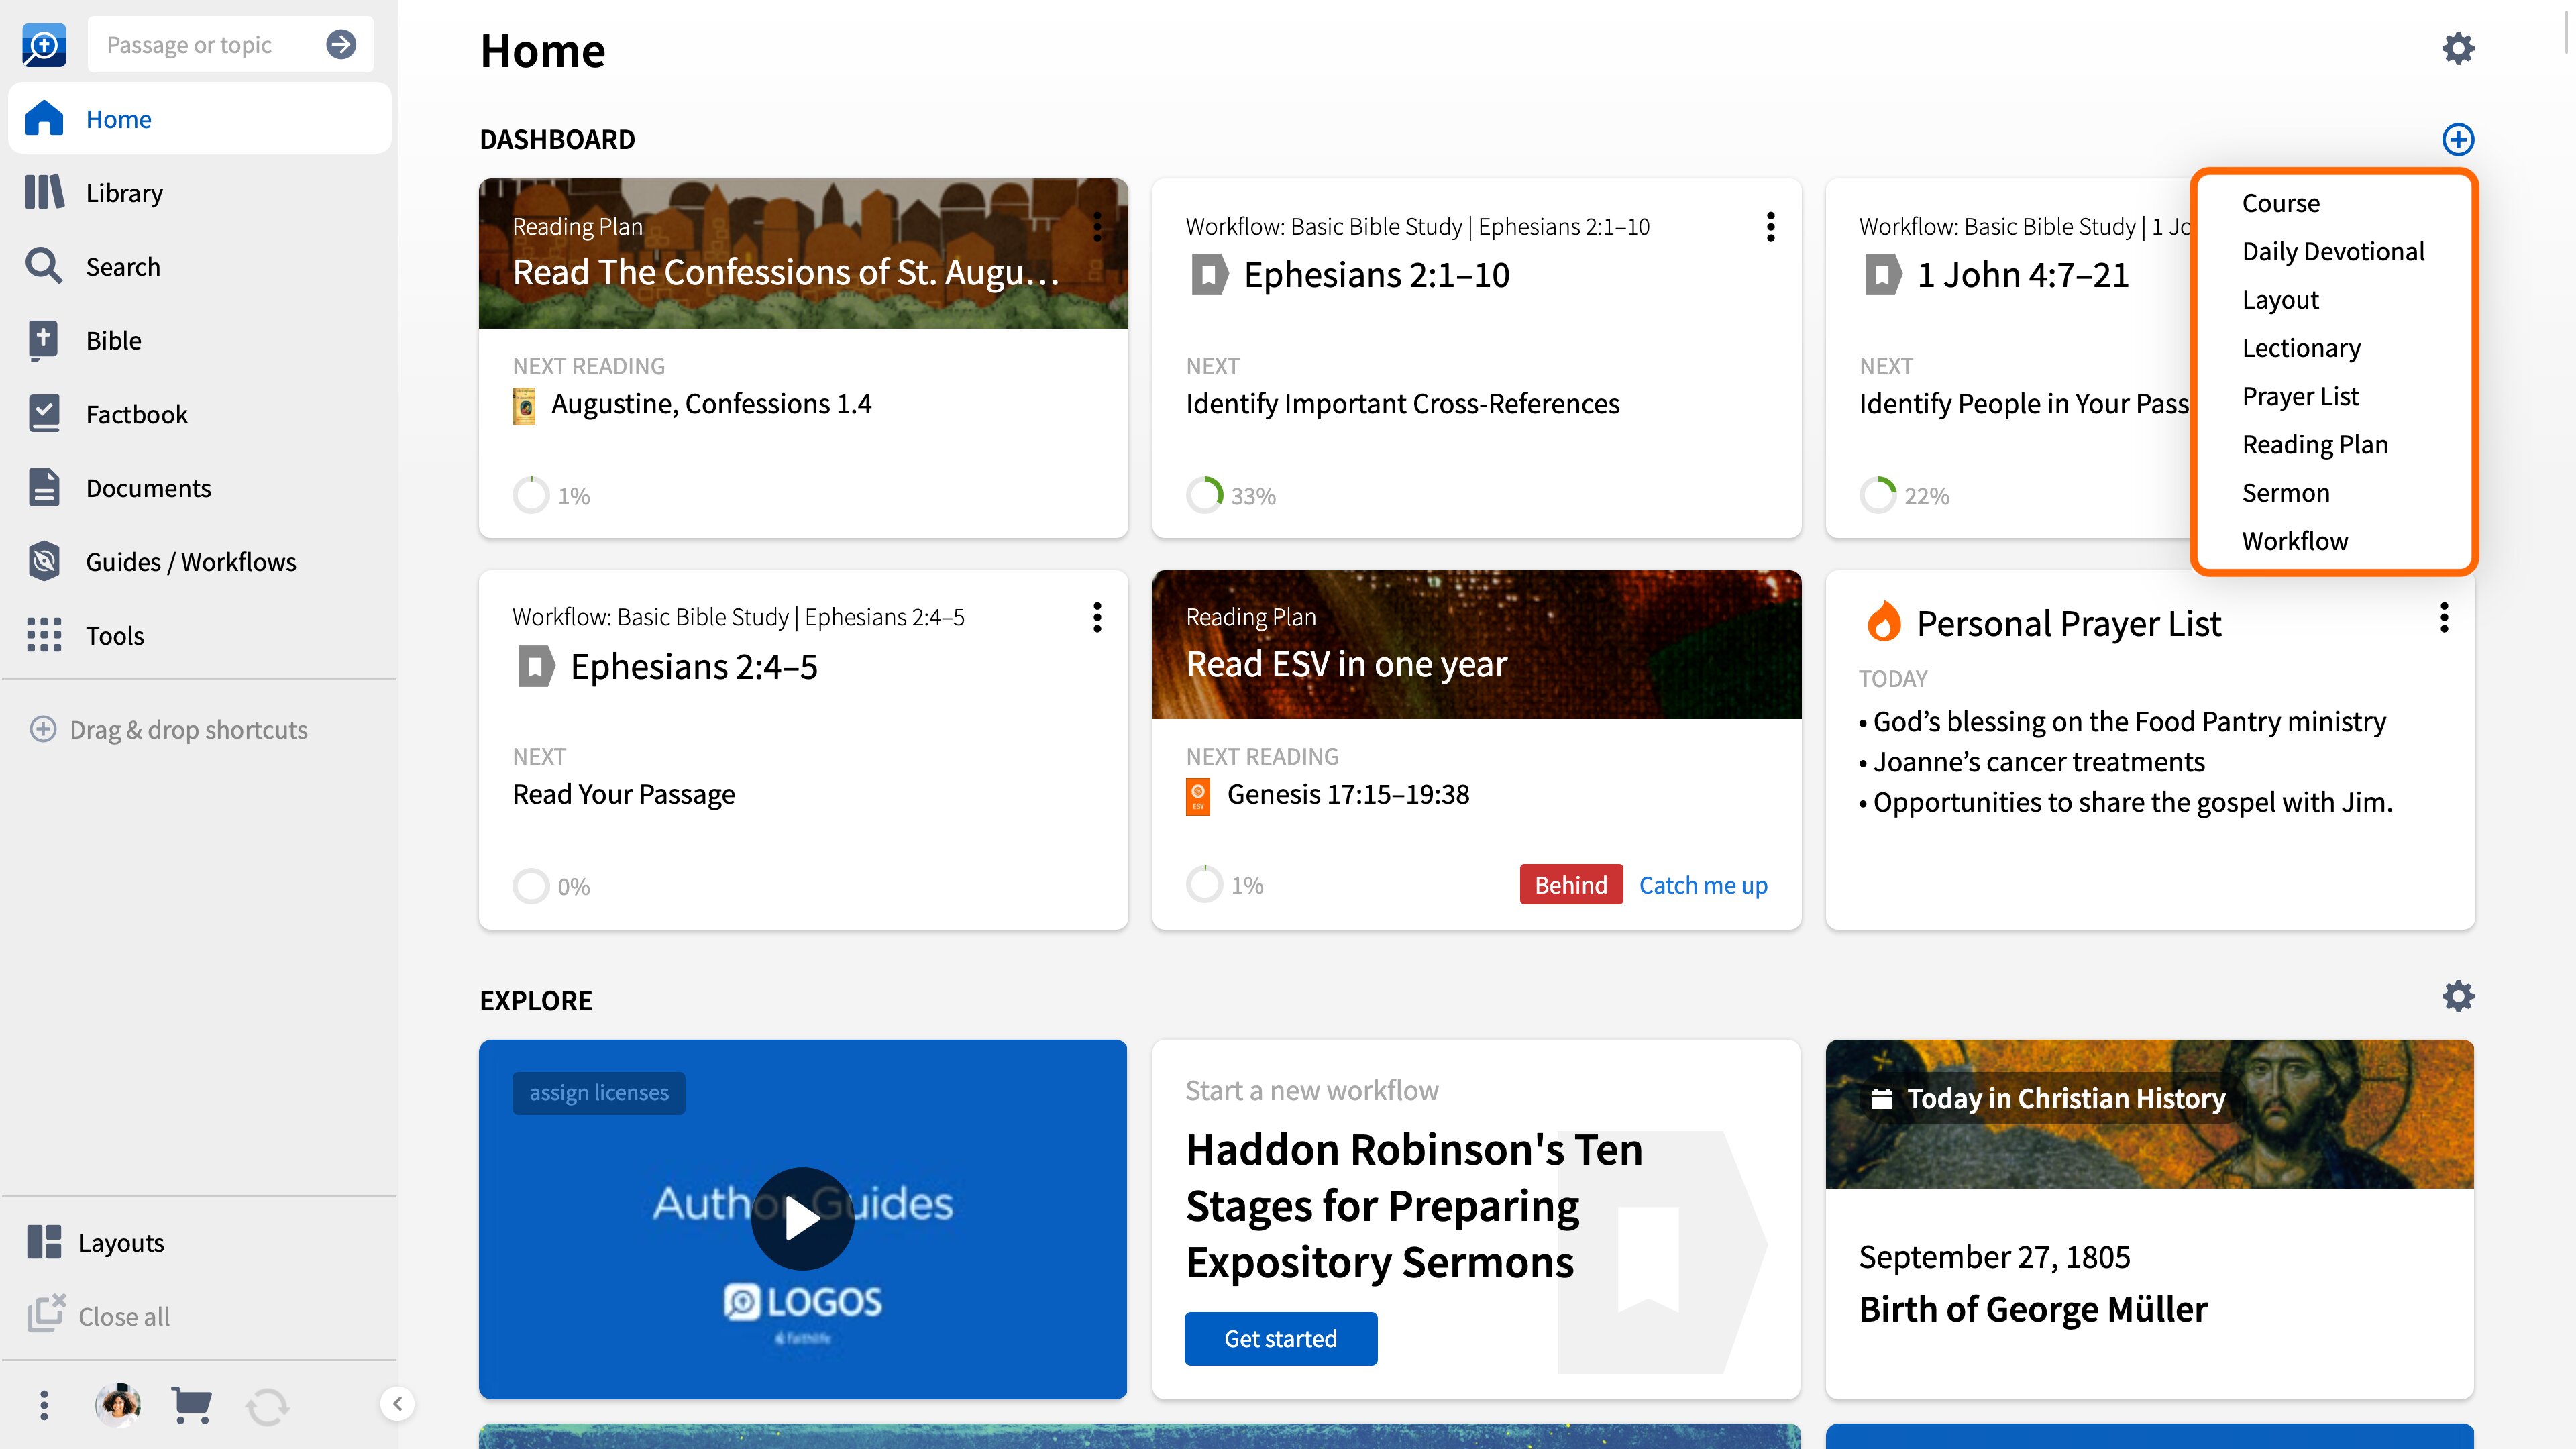Click the shopping cart icon
This screenshot has width=2576, height=1449.
[191, 1405]
